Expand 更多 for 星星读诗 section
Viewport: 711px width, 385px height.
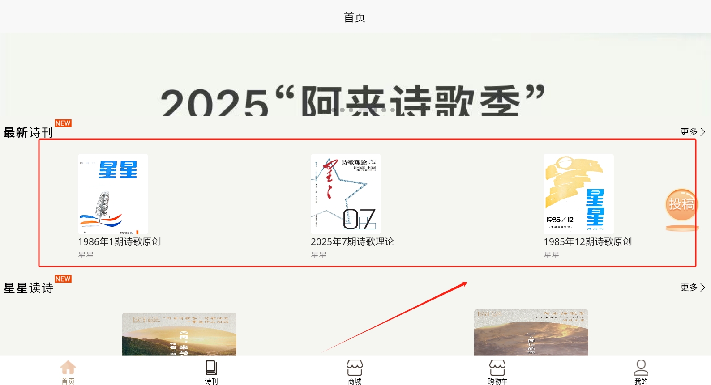point(693,287)
